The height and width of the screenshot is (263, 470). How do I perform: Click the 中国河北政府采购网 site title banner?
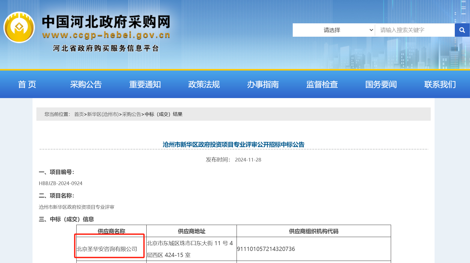coord(106,22)
